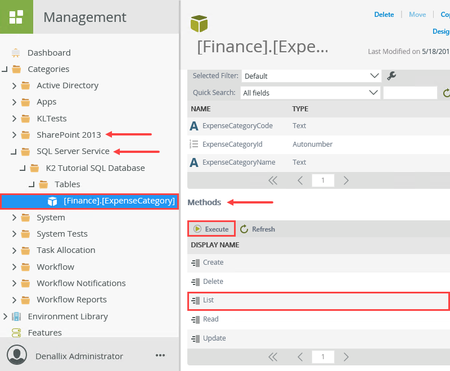Click the Features icon in sidebar
The image size is (450, 371).
click(x=16, y=332)
